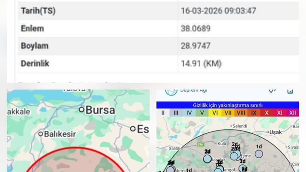Click the 'Boylam' table label
306x172 pixels.
coord(34,46)
